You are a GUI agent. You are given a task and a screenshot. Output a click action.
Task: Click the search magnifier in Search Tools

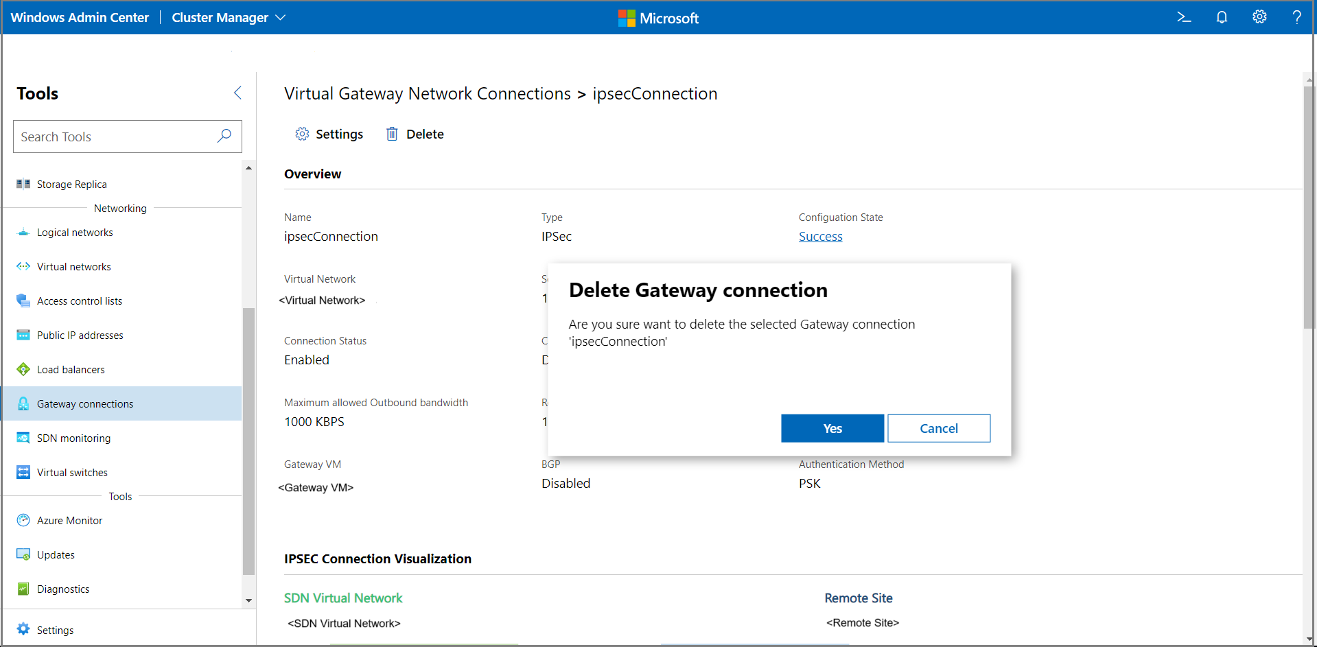[x=224, y=136]
